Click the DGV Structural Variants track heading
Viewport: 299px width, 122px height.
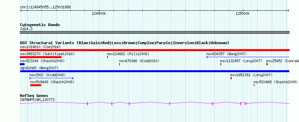pos(125,43)
